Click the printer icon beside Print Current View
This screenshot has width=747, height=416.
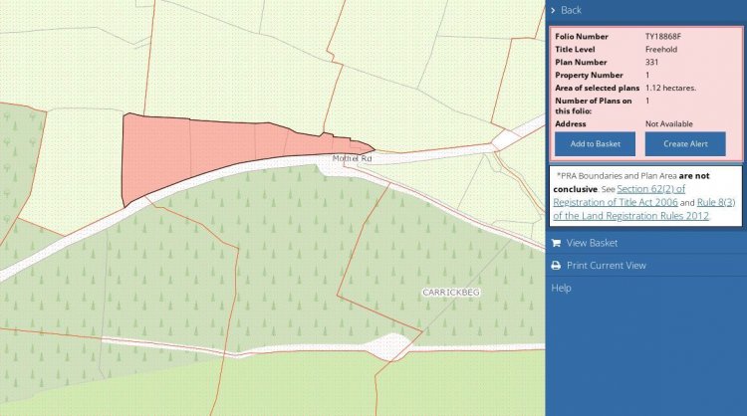pos(555,266)
